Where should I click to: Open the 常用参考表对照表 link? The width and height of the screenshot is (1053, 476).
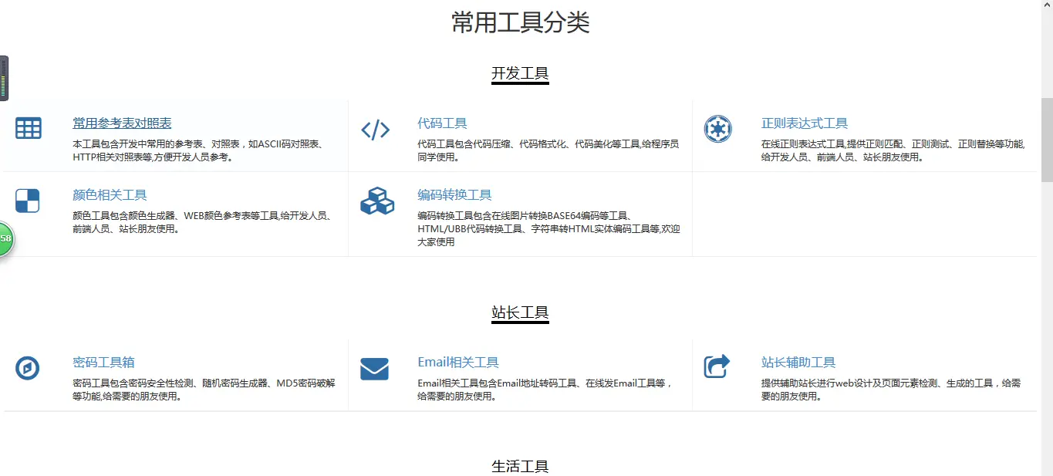[x=122, y=122]
